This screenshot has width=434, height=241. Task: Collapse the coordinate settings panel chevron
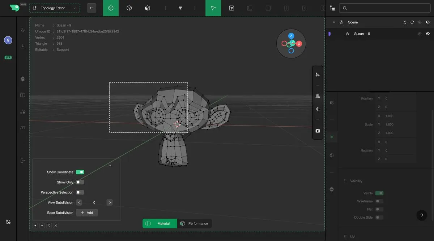pyautogui.click(x=110, y=166)
